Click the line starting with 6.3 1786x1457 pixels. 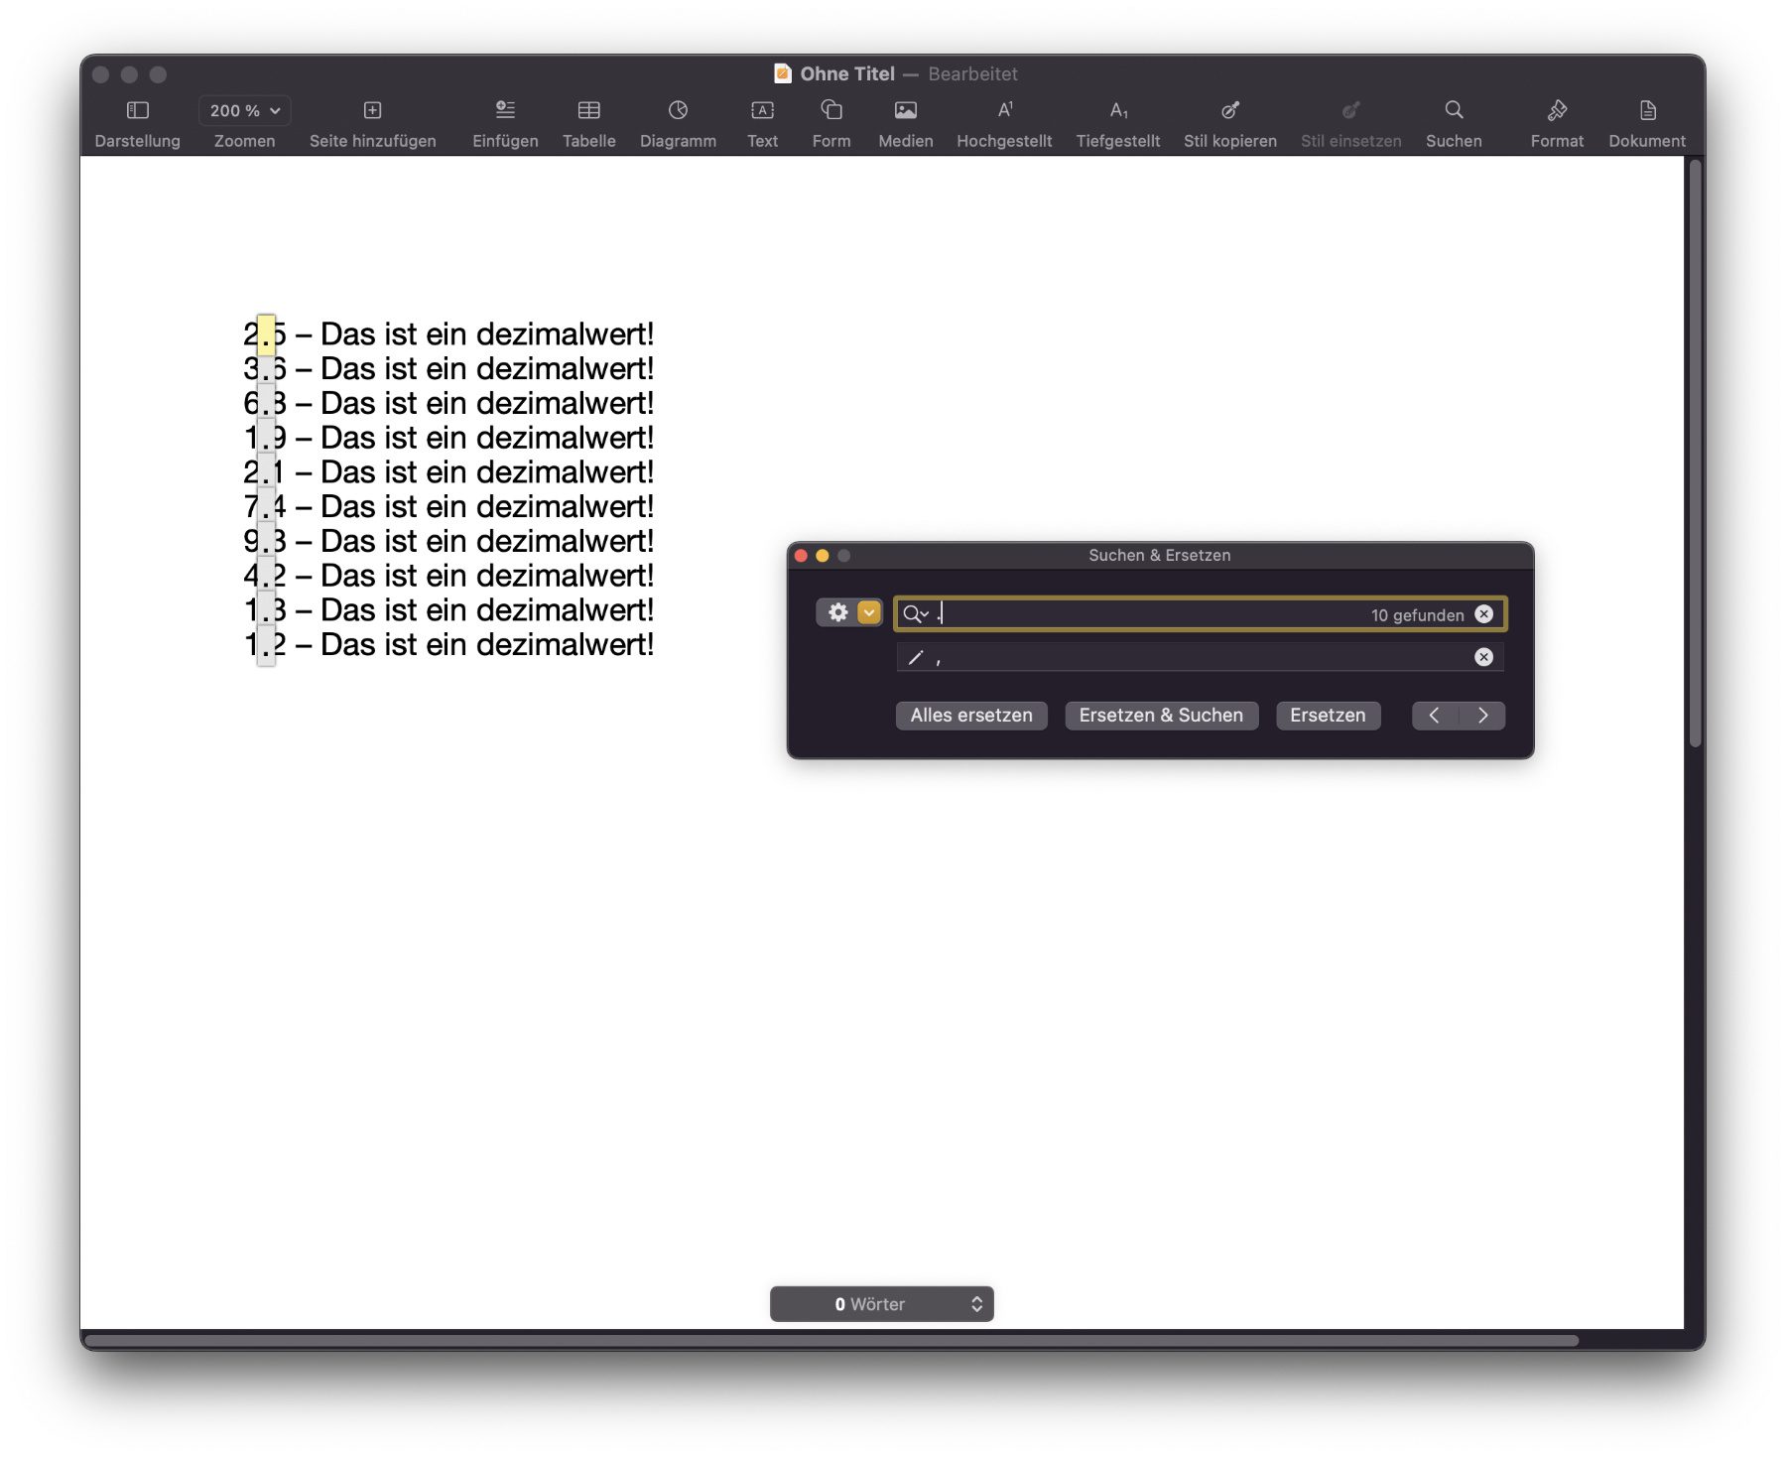click(448, 404)
